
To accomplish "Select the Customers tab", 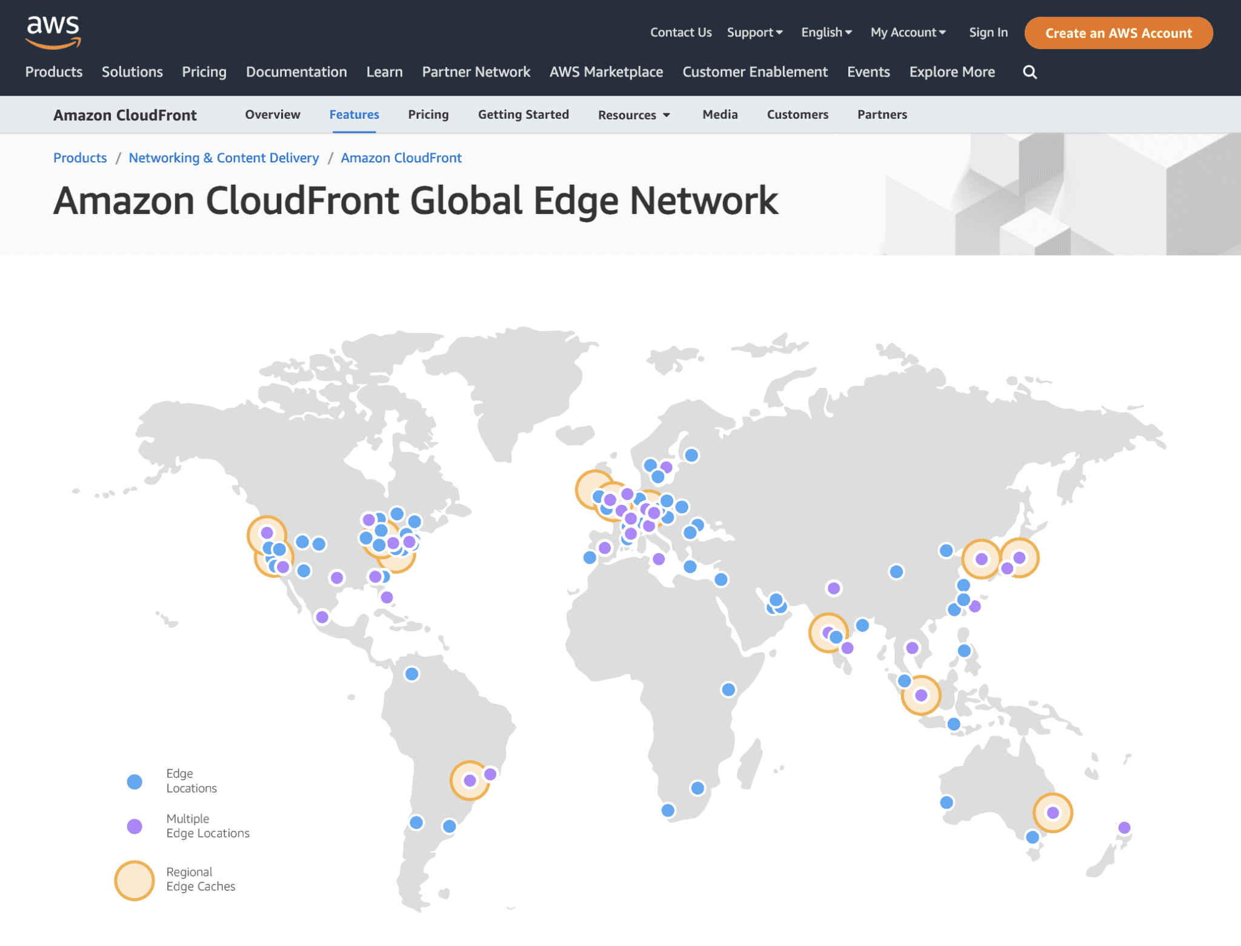I will (797, 114).
